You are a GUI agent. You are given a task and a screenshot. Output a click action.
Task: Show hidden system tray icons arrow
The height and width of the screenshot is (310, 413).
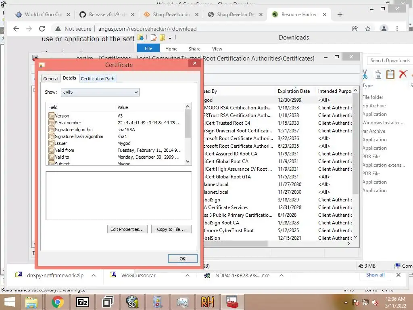point(346,302)
